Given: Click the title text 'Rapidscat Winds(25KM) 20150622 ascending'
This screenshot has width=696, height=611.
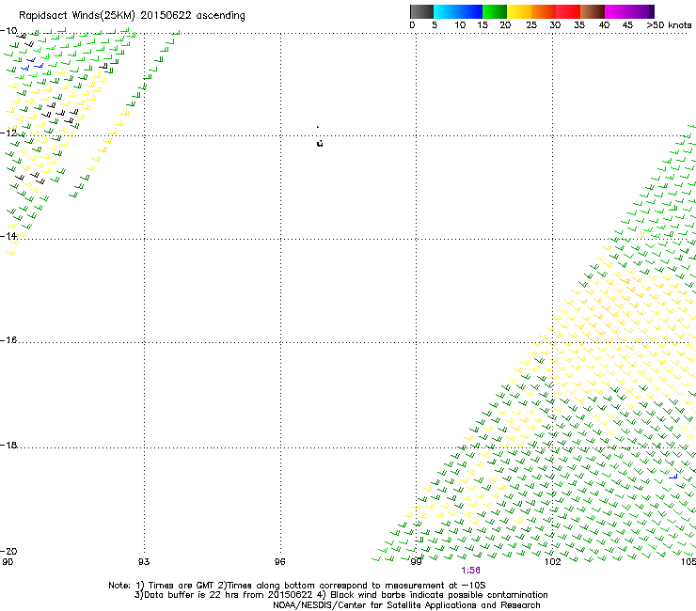Looking at the screenshot, I should click(x=132, y=16).
